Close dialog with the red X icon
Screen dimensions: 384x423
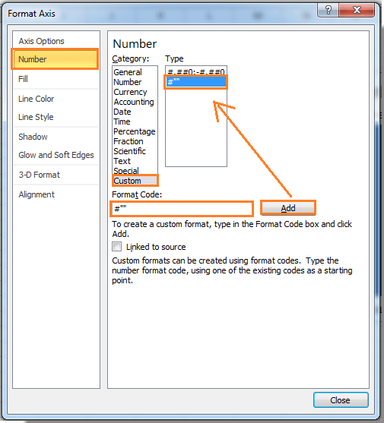pyautogui.click(x=357, y=10)
